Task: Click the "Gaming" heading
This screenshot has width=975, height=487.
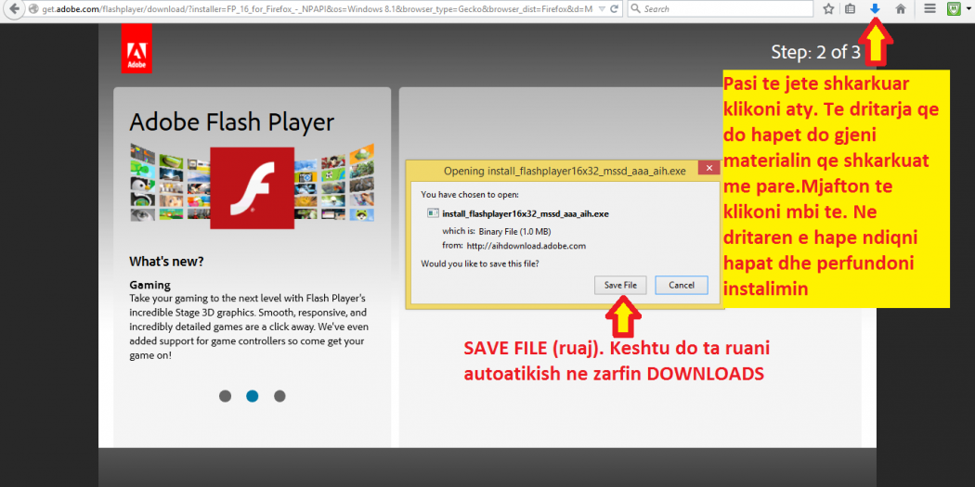Action: (149, 285)
